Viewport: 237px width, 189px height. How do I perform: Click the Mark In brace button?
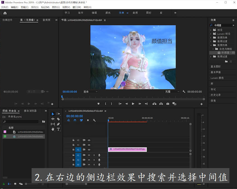click(106, 104)
